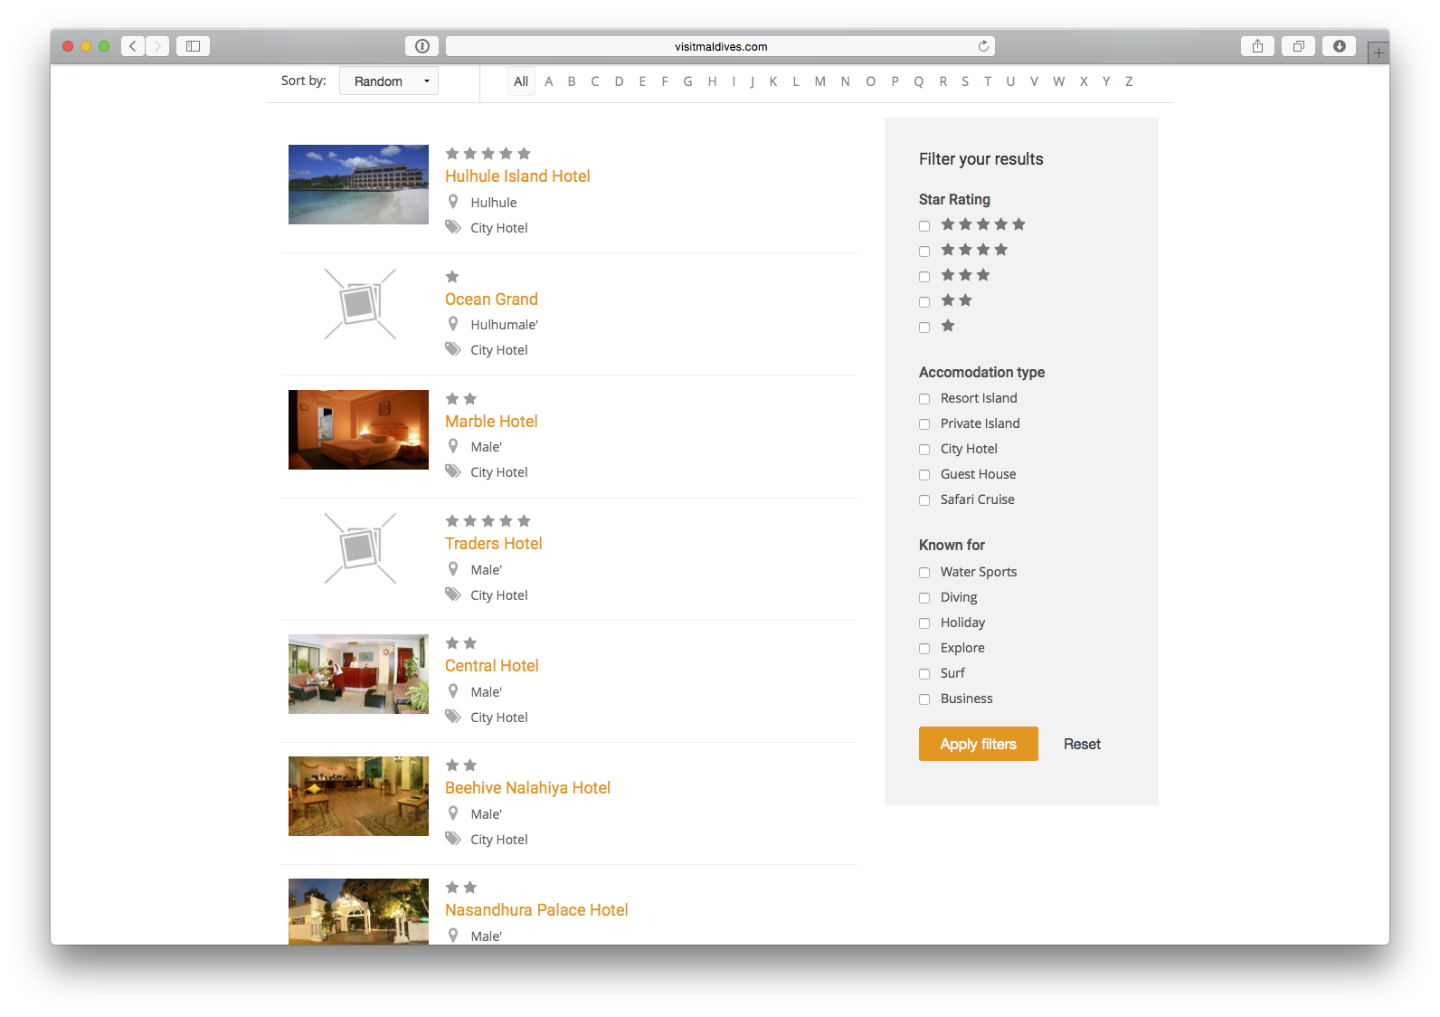This screenshot has width=1440, height=1017.
Task: Check the three-star rating filter
Action: [x=924, y=277]
